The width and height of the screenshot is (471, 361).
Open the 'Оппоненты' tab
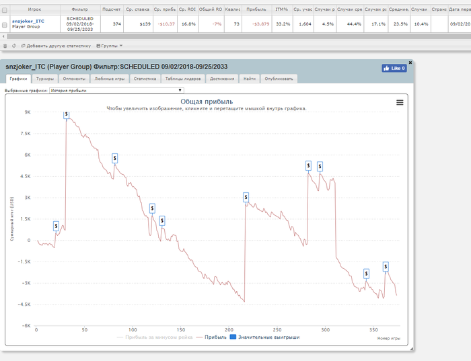pyautogui.click(x=74, y=79)
